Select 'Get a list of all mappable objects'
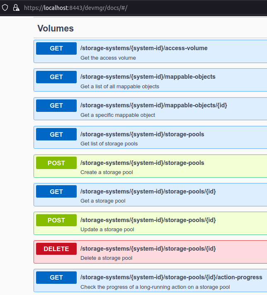The height and width of the screenshot is (295, 267). click(x=120, y=86)
